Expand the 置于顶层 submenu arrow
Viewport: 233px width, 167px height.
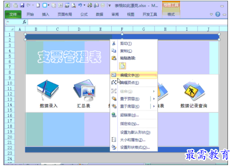[x=154, y=99]
